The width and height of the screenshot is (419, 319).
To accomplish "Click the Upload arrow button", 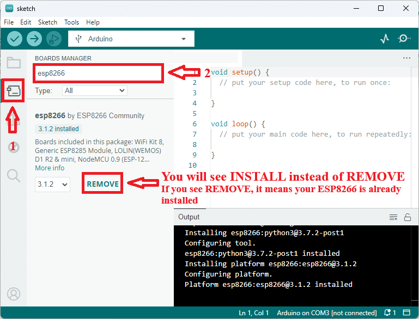I will click(34, 39).
